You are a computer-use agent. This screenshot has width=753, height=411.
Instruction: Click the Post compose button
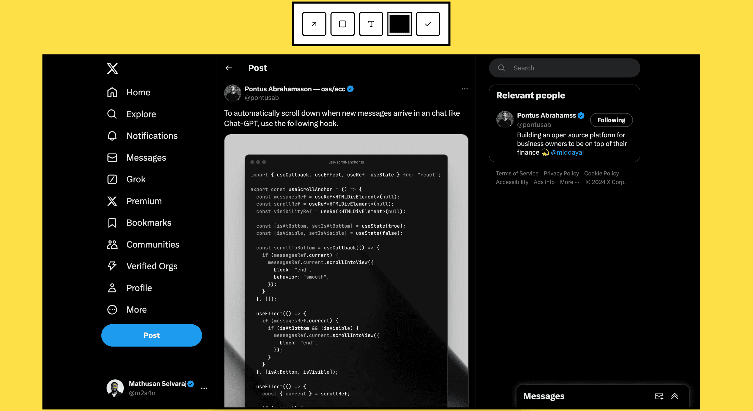point(151,335)
